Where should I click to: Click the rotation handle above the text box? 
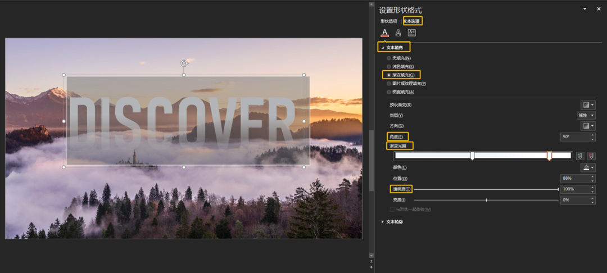[184, 63]
